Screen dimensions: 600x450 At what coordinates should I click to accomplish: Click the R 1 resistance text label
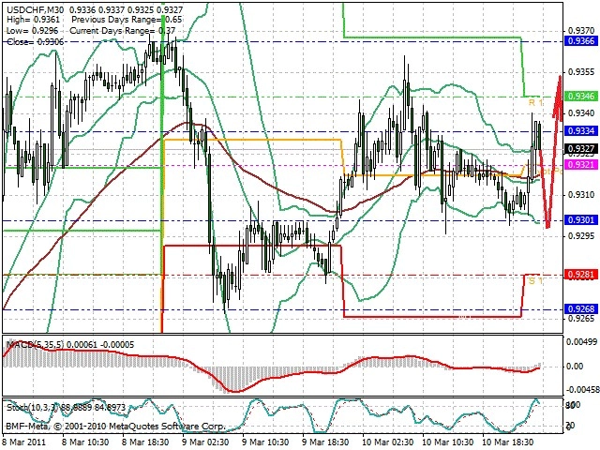(535, 102)
